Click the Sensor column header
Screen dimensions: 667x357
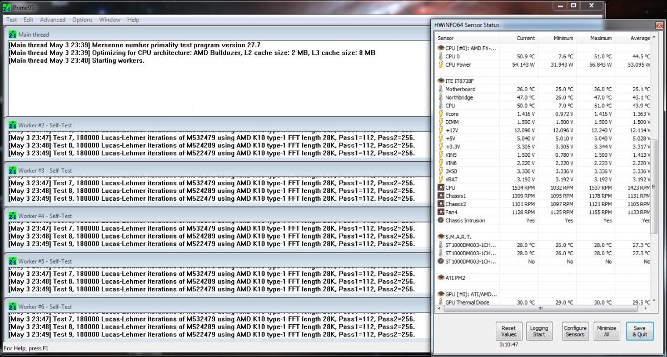coord(467,38)
